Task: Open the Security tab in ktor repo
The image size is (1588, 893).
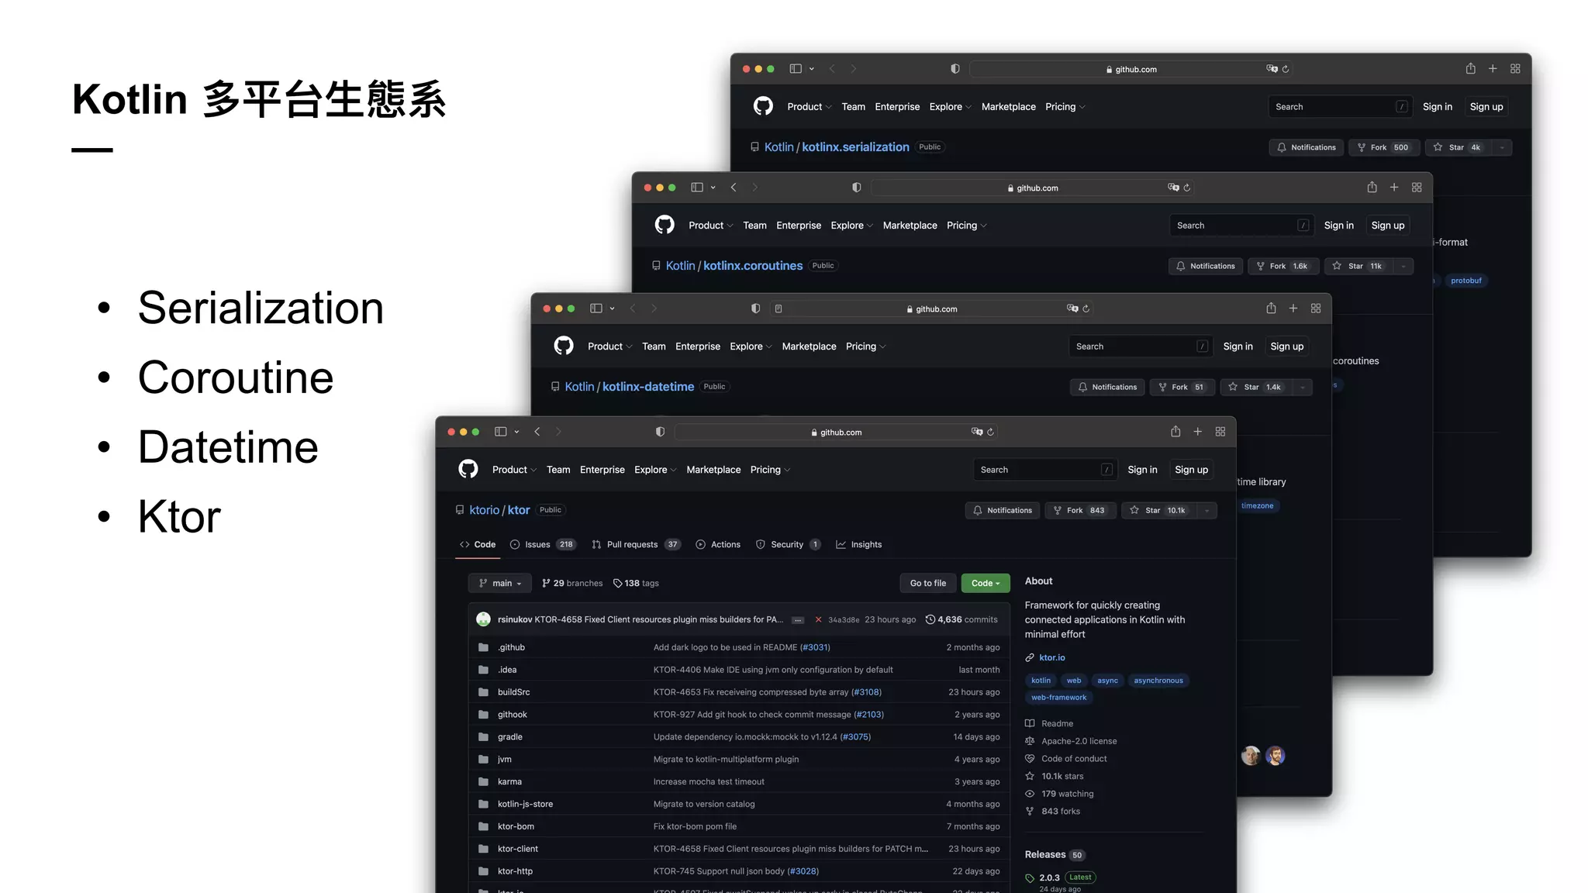Action: click(x=788, y=544)
